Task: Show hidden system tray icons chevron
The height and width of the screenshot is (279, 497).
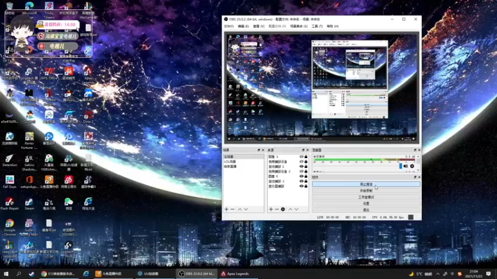Action: pos(438,274)
